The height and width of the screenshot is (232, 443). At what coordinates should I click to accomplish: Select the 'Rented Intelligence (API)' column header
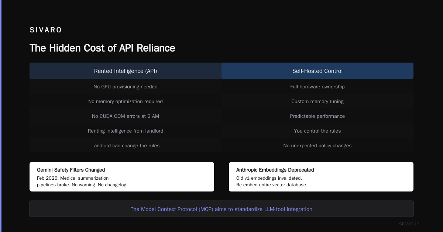(126, 71)
